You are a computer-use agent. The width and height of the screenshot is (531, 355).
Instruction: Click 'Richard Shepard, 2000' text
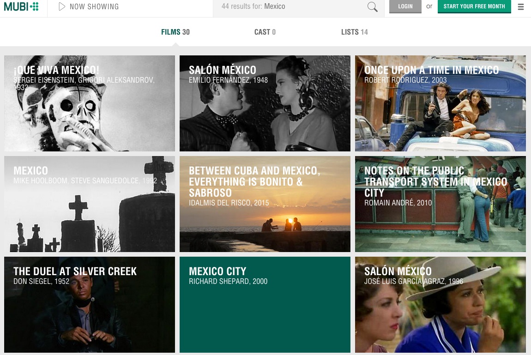228,282
